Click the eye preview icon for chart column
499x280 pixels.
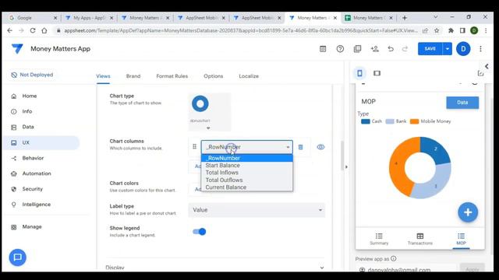[320, 147]
